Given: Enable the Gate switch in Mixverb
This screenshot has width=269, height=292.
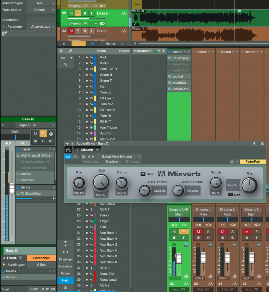Looking at the screenshot, I should click(x=143, y=174).
